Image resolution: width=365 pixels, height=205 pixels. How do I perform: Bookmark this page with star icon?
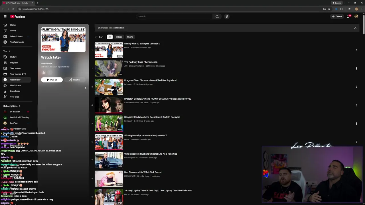pos(329,9)
